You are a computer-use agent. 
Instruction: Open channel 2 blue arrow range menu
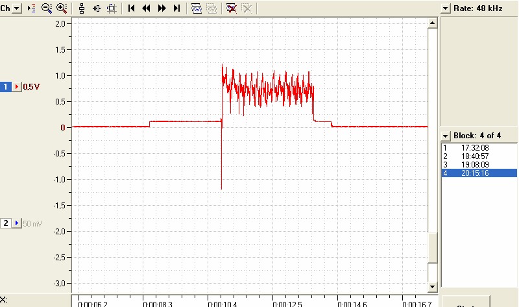[17, 223]
